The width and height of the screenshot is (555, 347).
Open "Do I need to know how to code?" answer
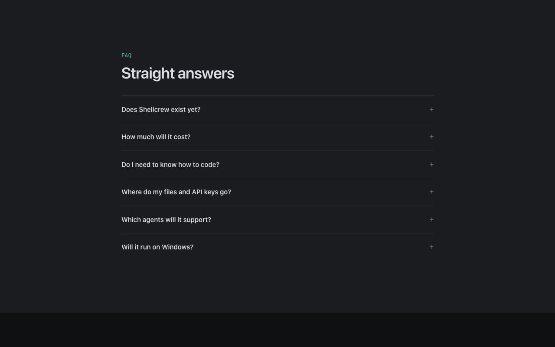[x=277, y=164]
